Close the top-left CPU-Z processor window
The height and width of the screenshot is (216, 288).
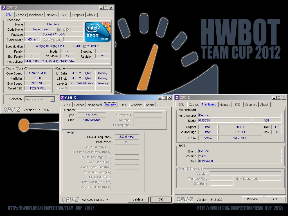point(111,8)
